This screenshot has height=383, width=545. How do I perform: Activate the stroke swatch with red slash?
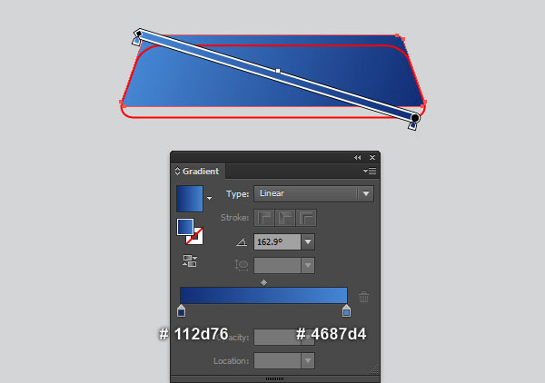tap(196, 238)
